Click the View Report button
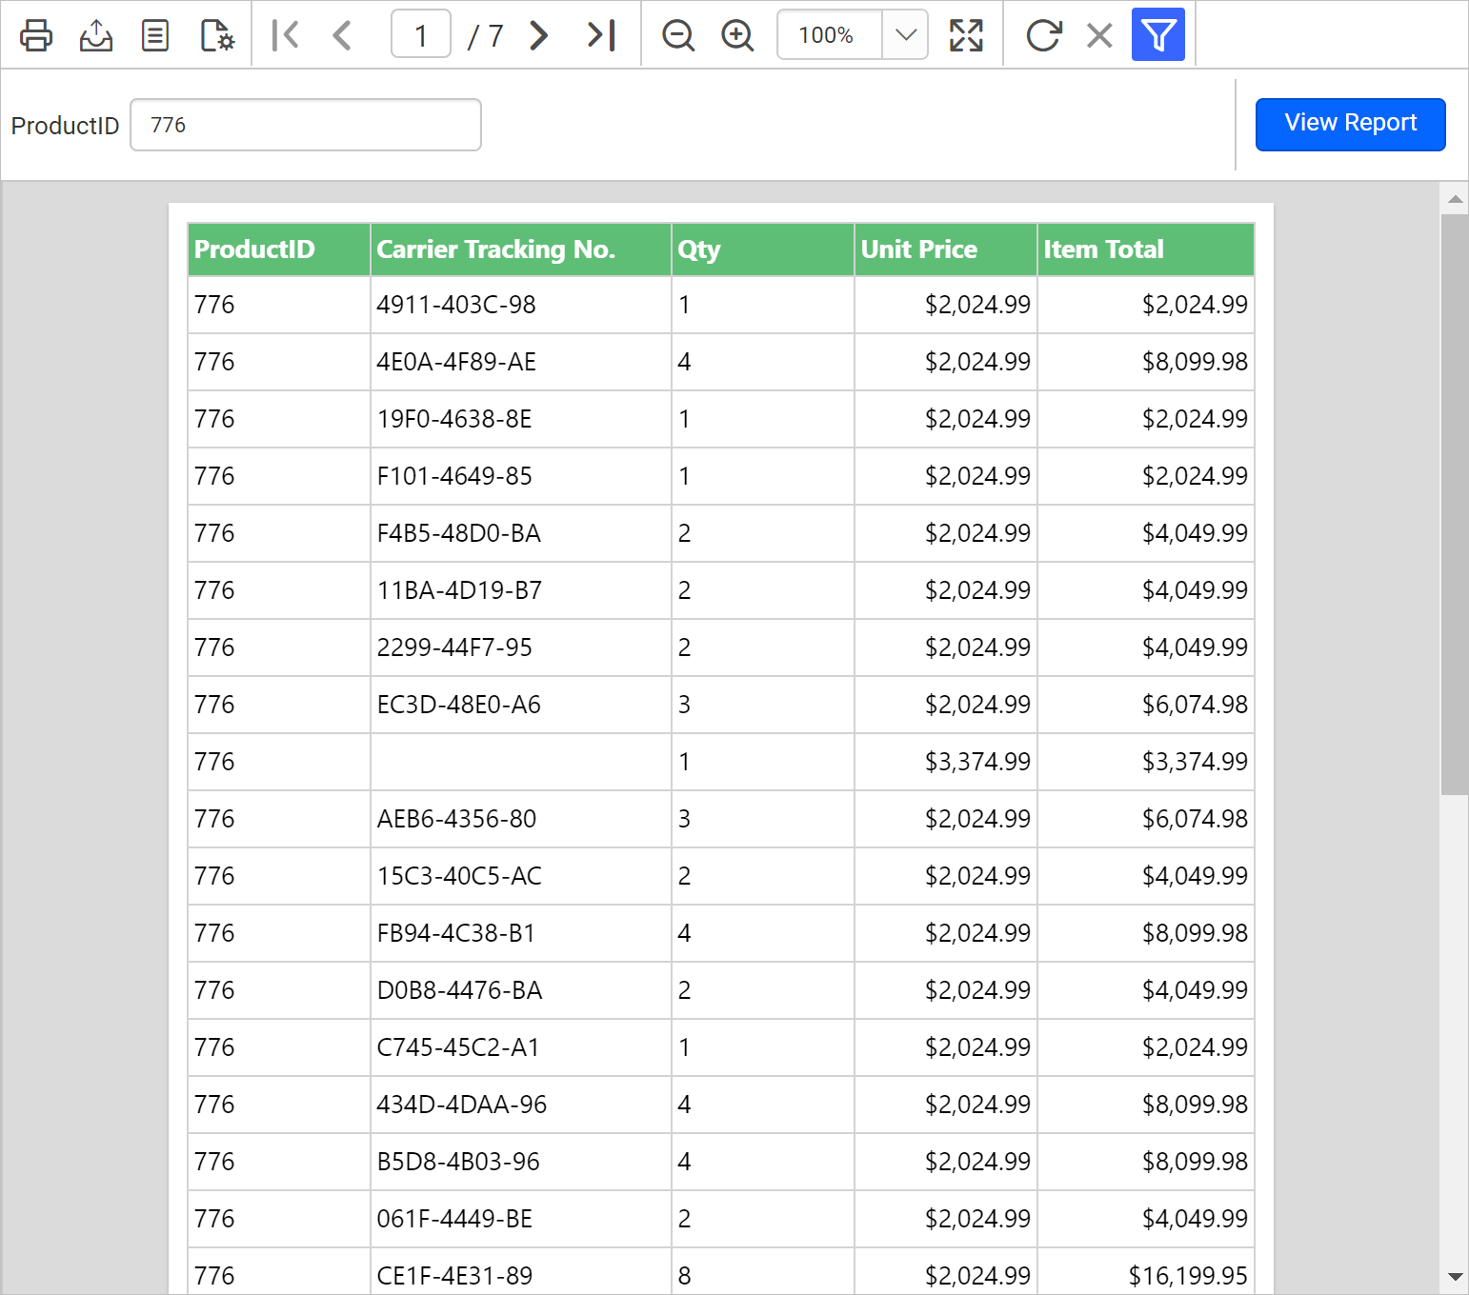The image size is (1469, 1295). coord(1350,124)
